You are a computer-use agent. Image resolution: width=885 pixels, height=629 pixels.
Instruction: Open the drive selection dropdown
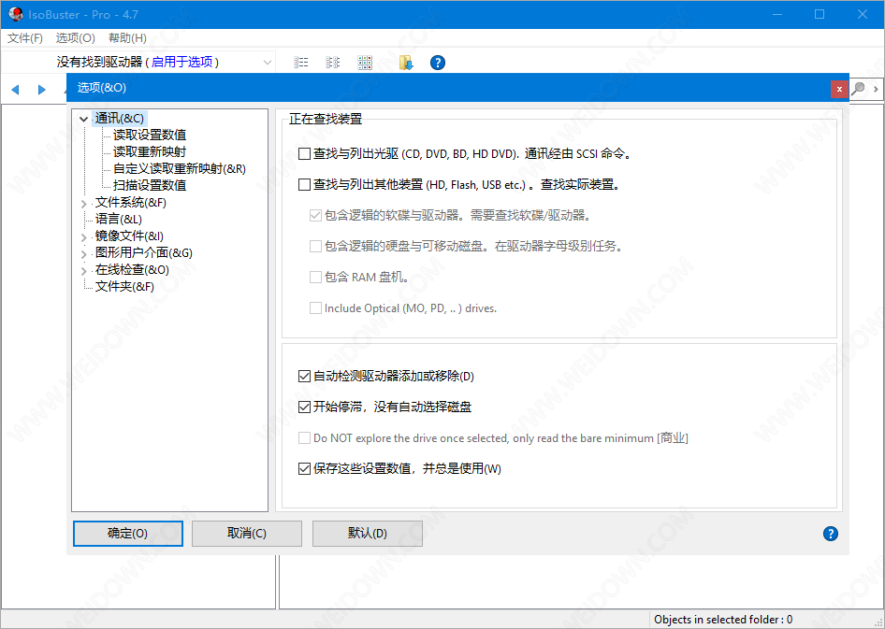click(268, 63)
